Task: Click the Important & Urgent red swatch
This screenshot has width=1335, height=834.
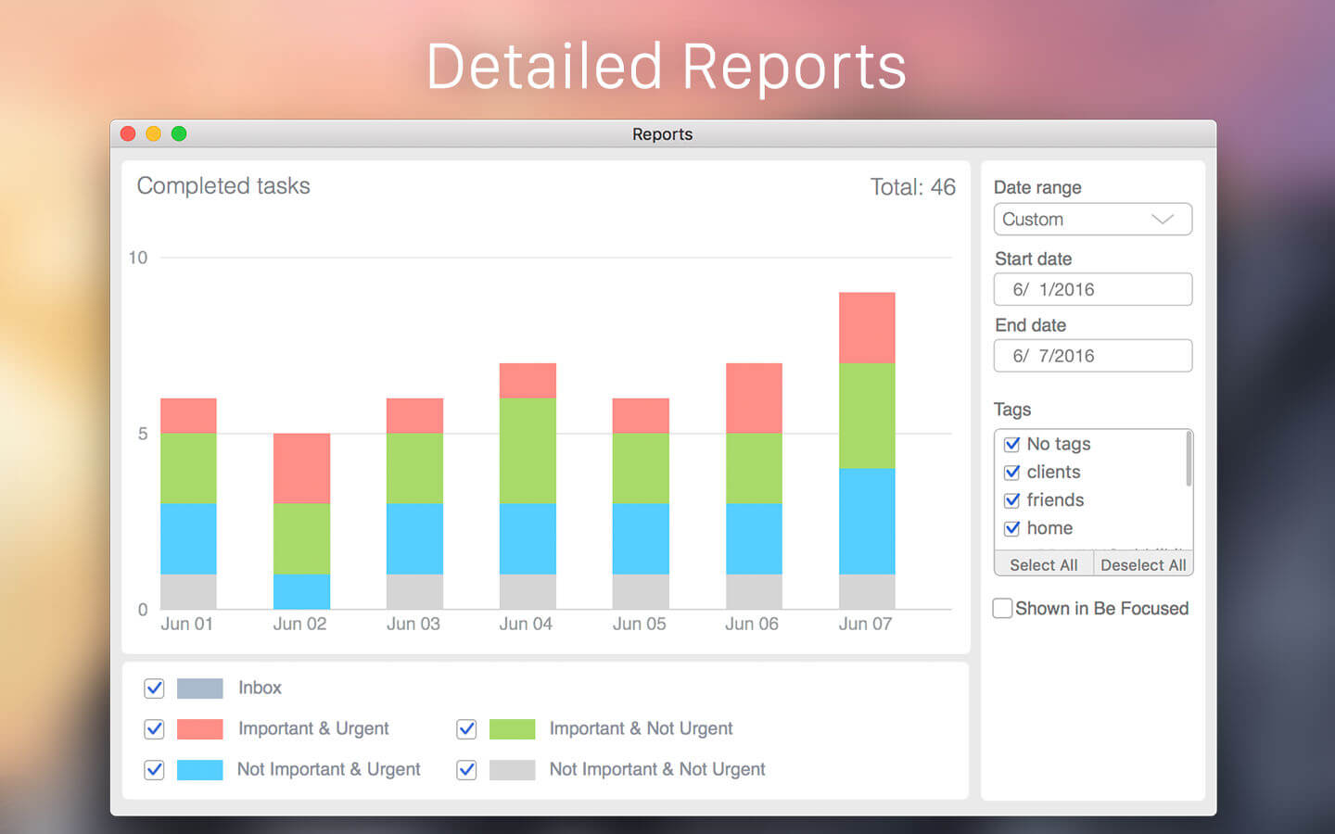Action: click(x=199, y=729)
